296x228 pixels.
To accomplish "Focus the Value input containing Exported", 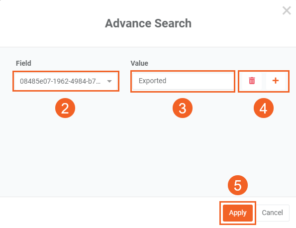I will tap(183, 81).
